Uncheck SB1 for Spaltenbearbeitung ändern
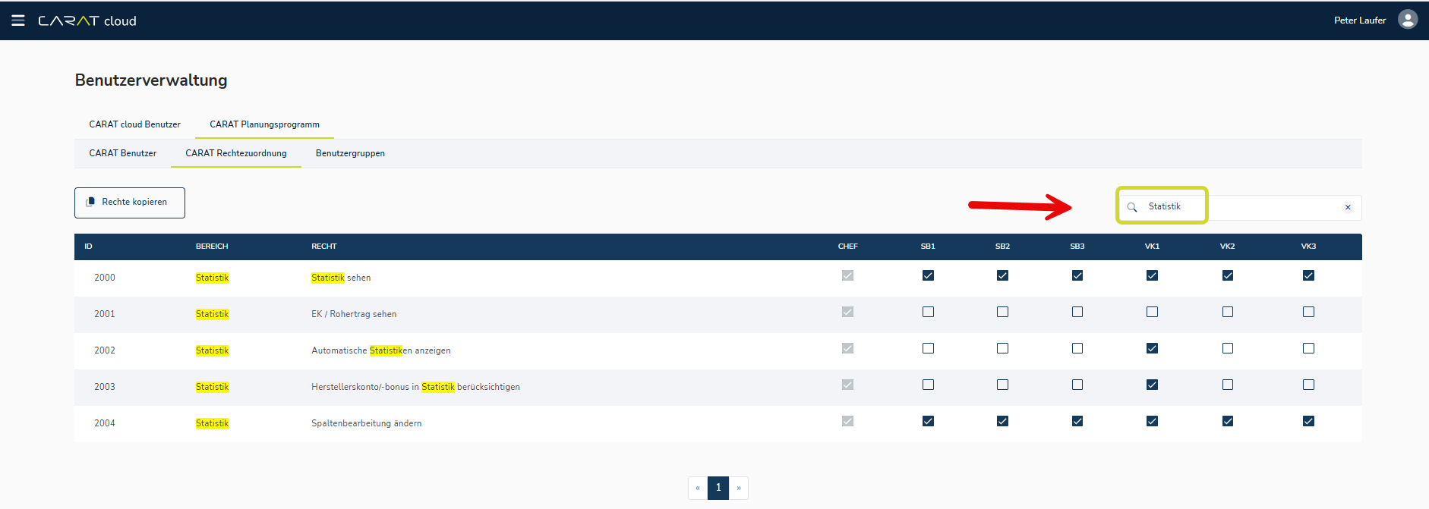Viewport: 1429px width, 509px height. (x=928, y=421)
